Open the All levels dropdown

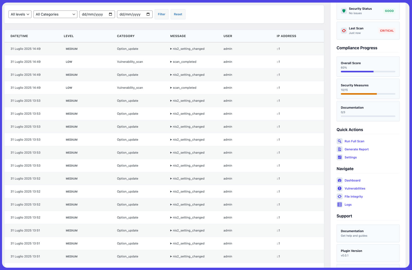point(20,14)
